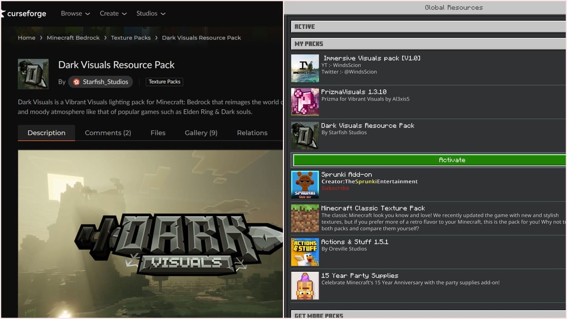
Task: Select the Minecraft Classic Texture Pack icon
Action: click(305, 218)
